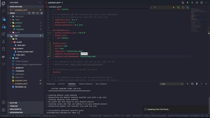Image resolution: width=210 pixels, height=118 pixels.
Task: Open editor more actions ellipsis
Action: click(x=206, y=3)
